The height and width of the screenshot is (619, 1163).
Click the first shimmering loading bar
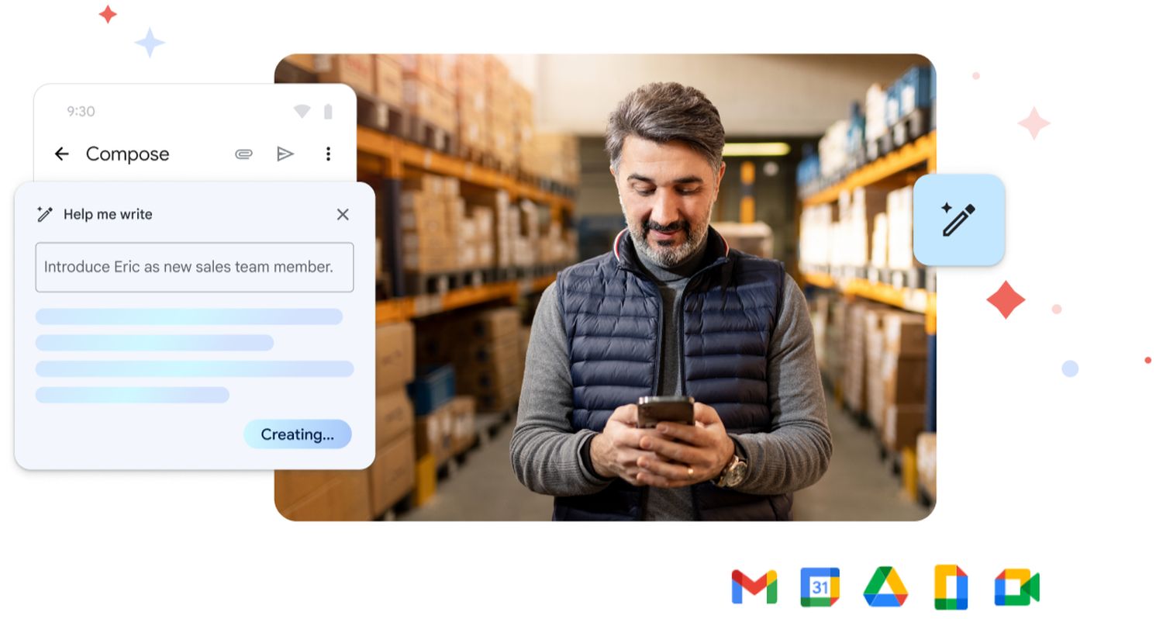(x=188, y=316)
